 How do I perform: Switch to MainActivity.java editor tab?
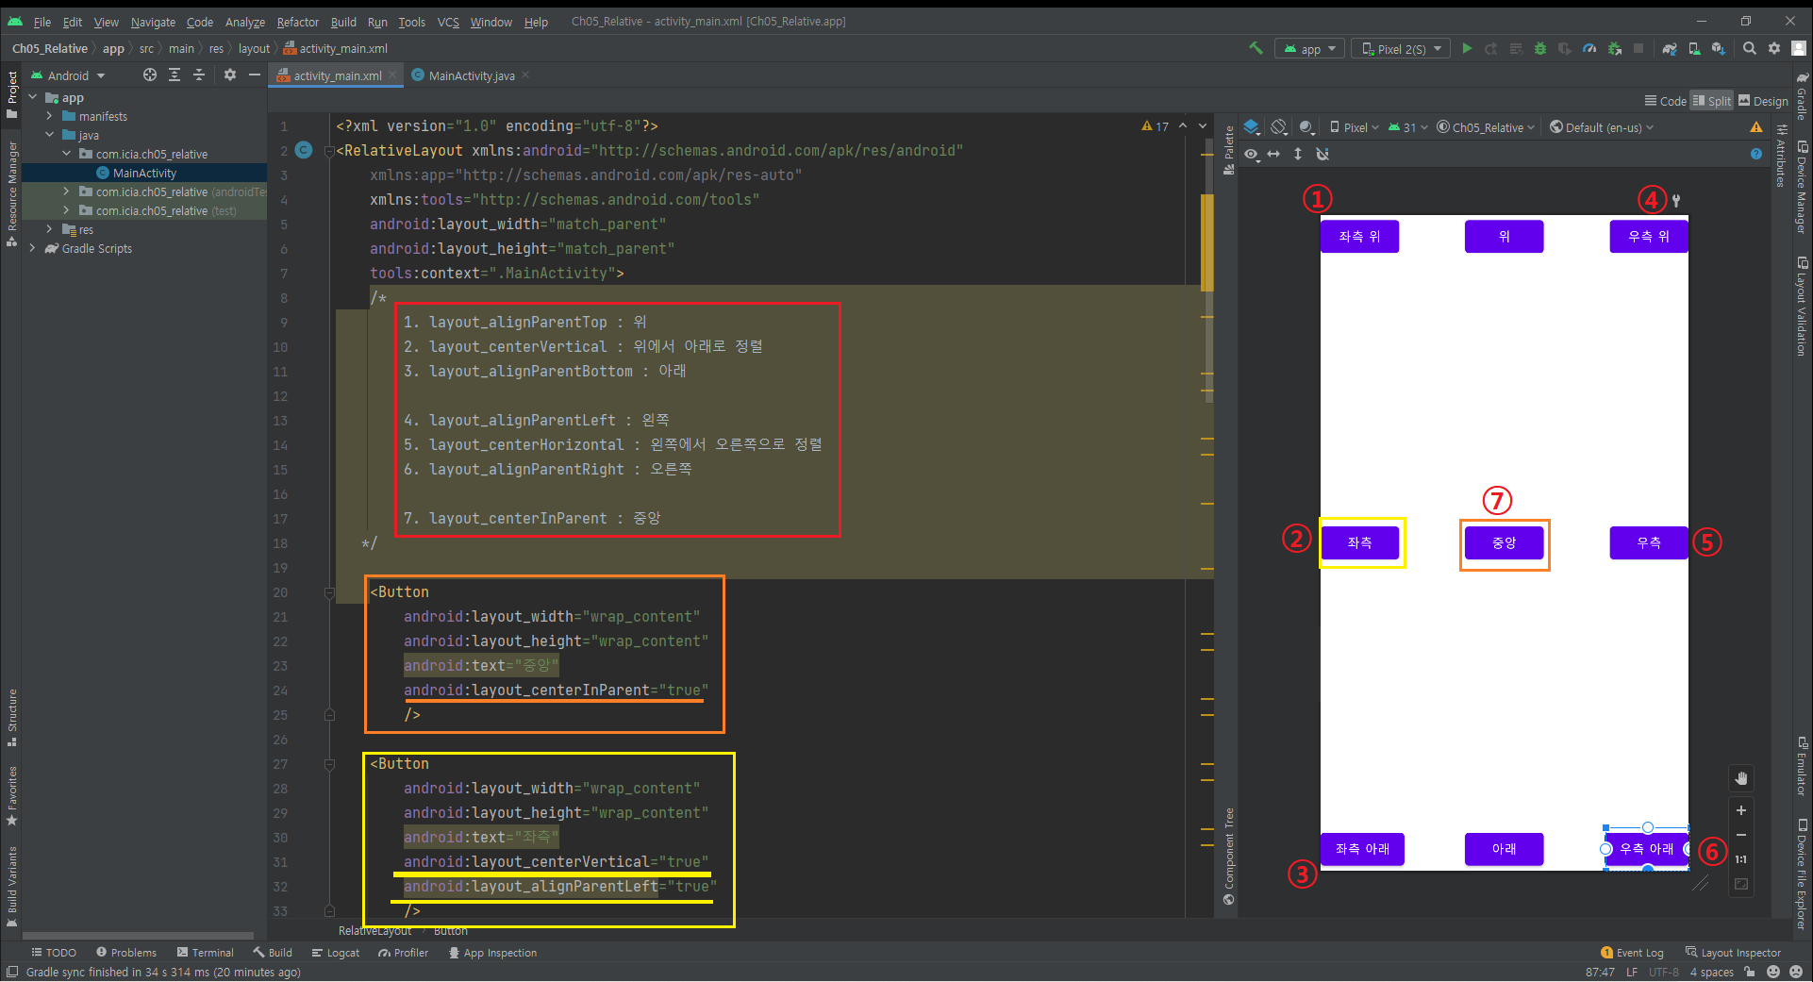472,75
